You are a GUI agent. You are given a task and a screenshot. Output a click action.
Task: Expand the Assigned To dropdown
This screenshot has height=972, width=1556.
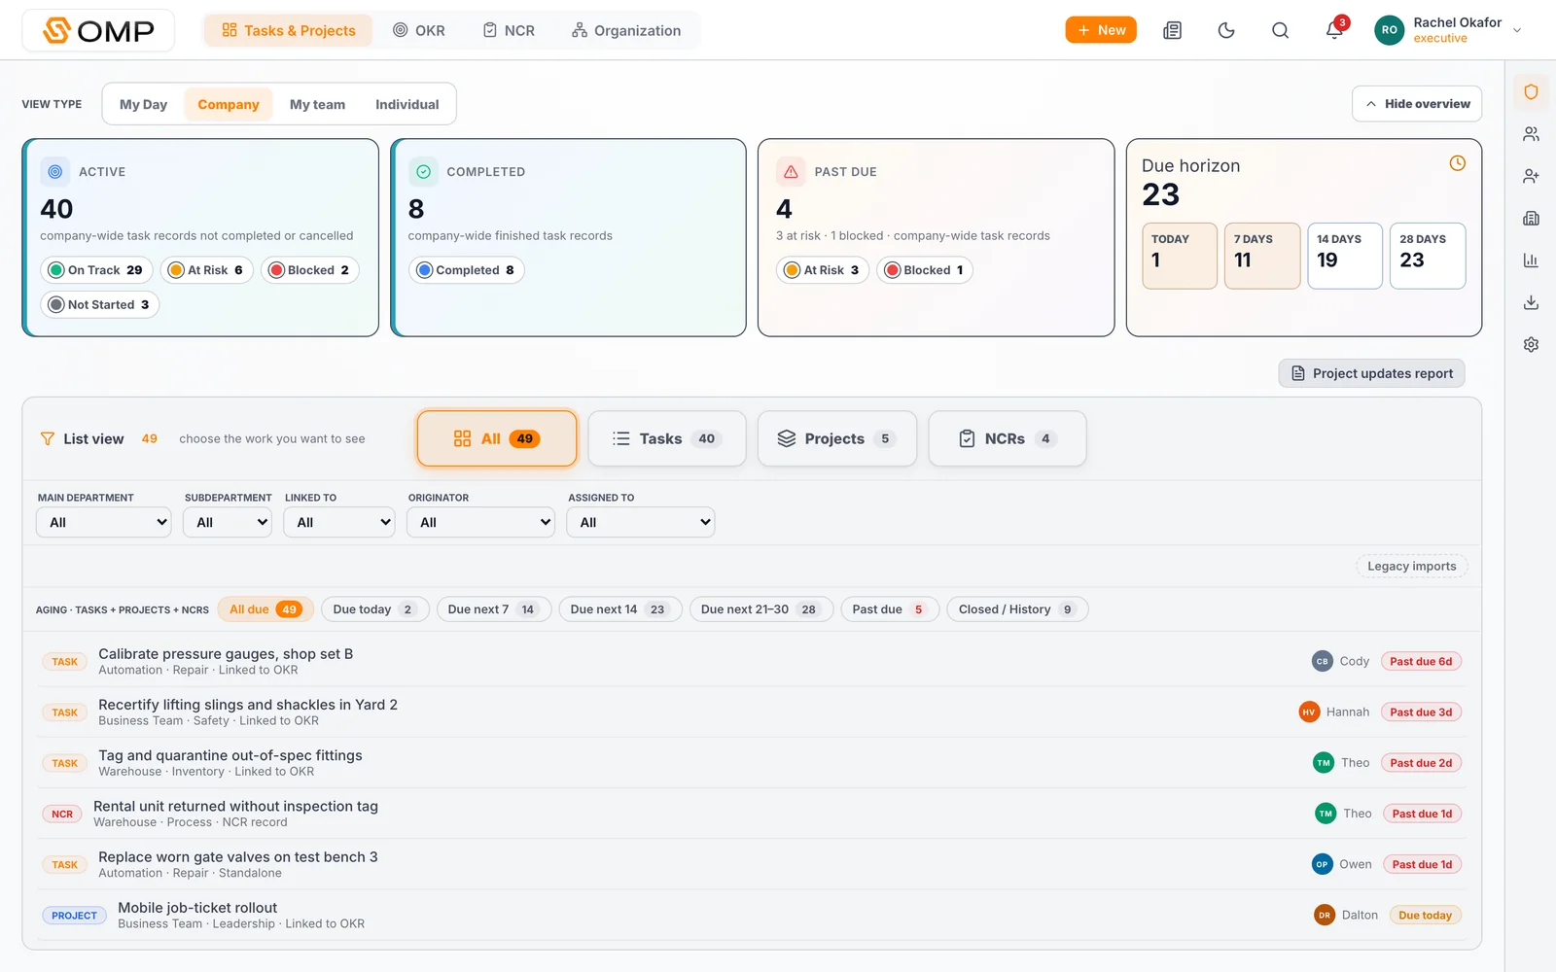point(641,522)
